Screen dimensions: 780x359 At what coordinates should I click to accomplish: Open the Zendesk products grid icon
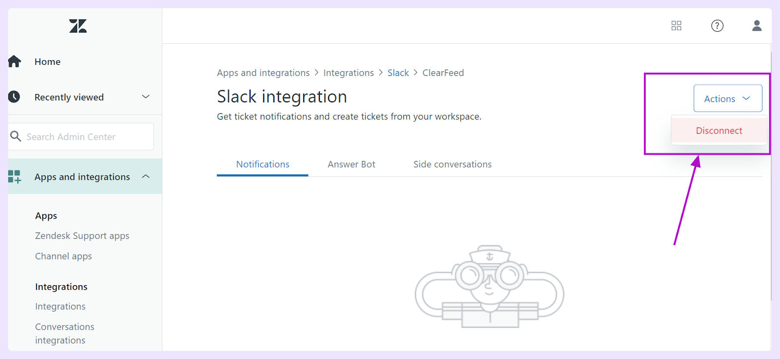click(x=676, y=26)
